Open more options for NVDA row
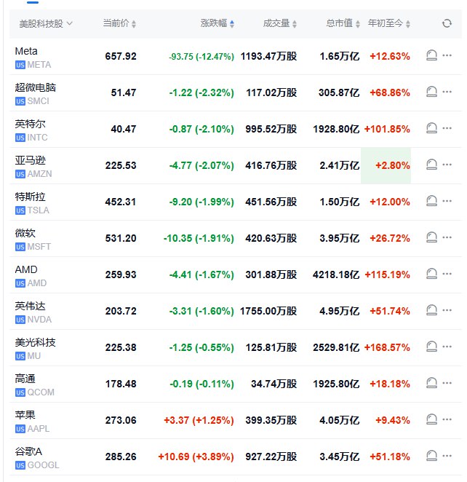Screen dimensions: 467x482 click(x=447, y=310)
